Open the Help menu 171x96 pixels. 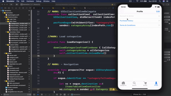(53, 1)
